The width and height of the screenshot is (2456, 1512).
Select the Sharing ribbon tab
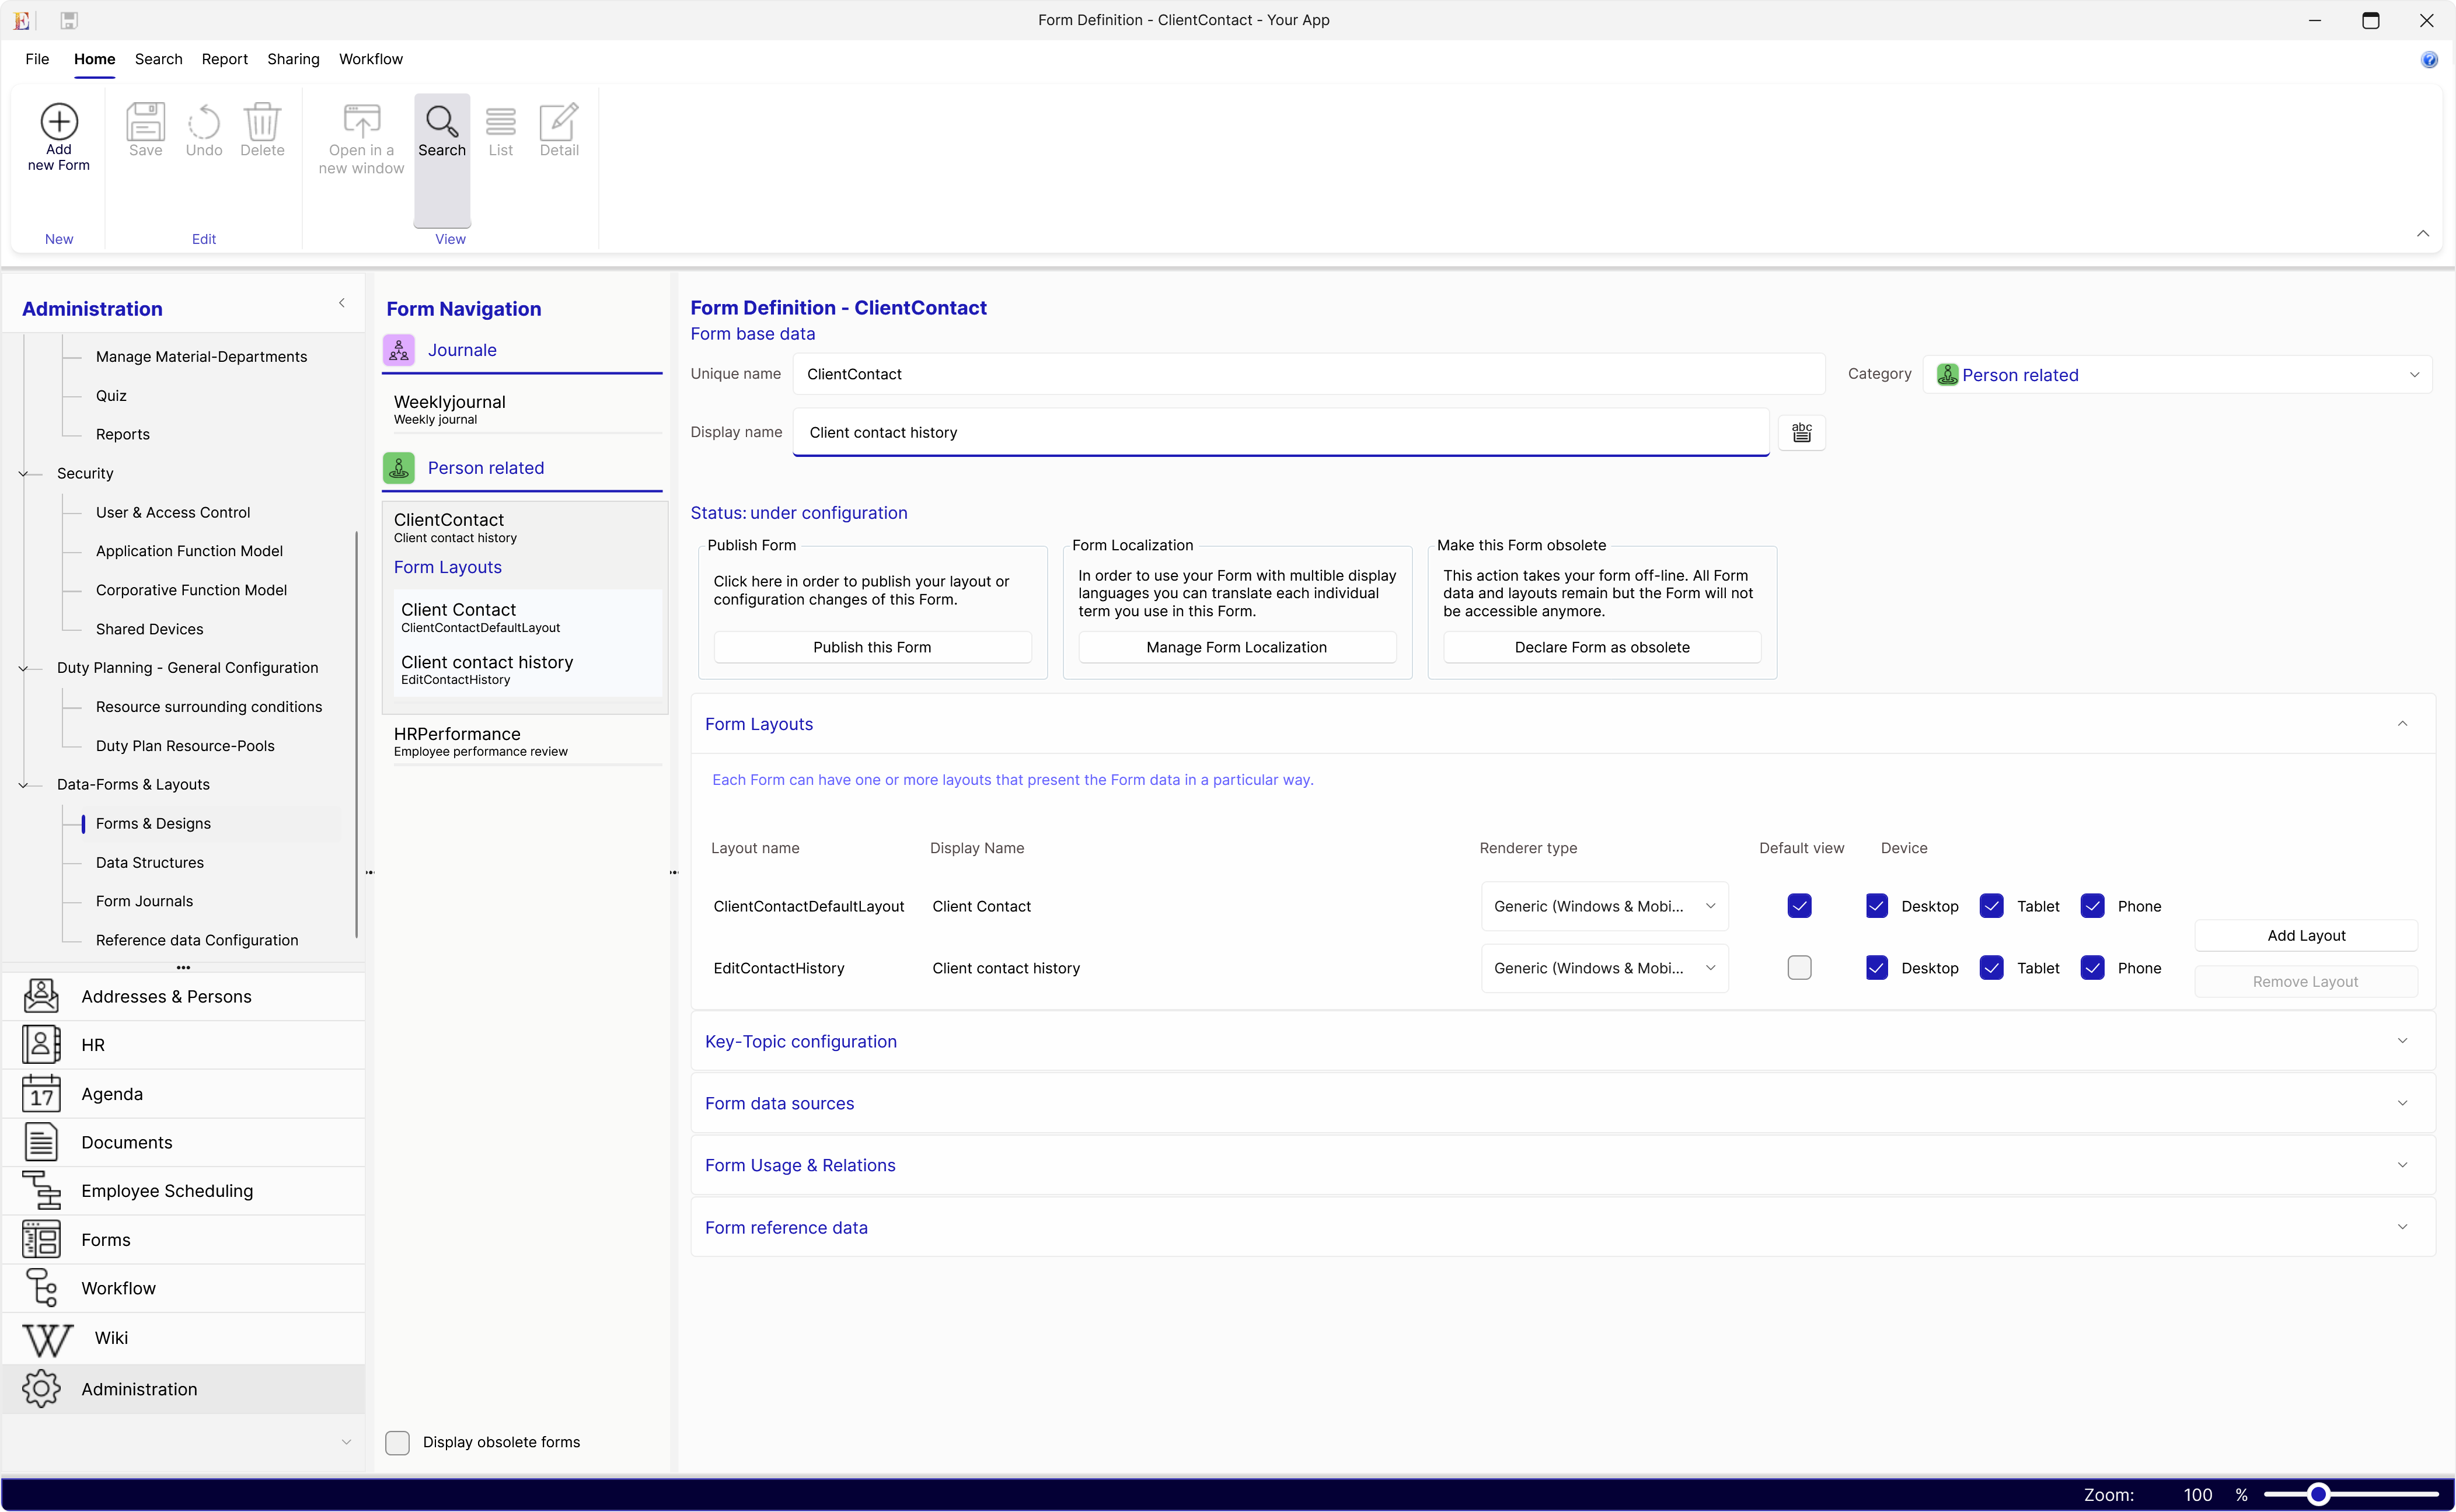(x=293, y=59)
